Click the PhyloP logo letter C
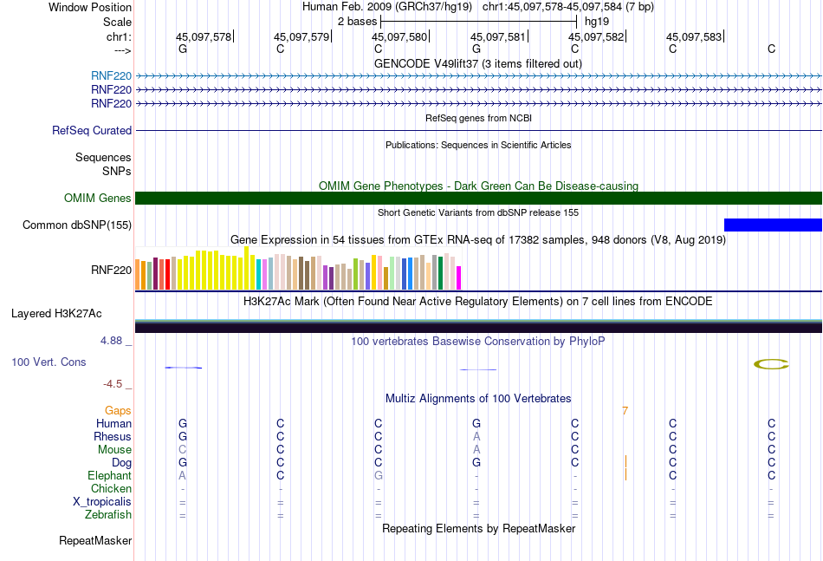 [771, 364]
